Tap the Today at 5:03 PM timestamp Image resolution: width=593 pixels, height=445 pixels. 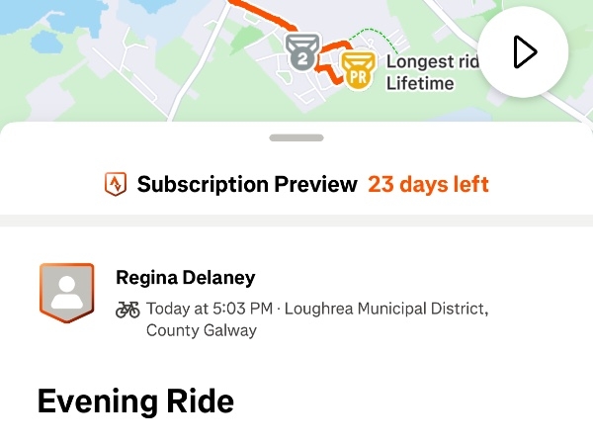(x=210, y=310)
